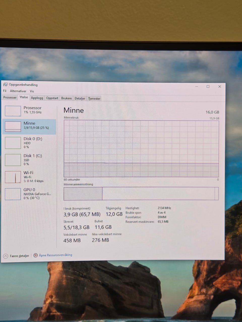The image size is (242, 322).
Task: Click the Minnesammensetning composition bar
Action: coord(141,193)
